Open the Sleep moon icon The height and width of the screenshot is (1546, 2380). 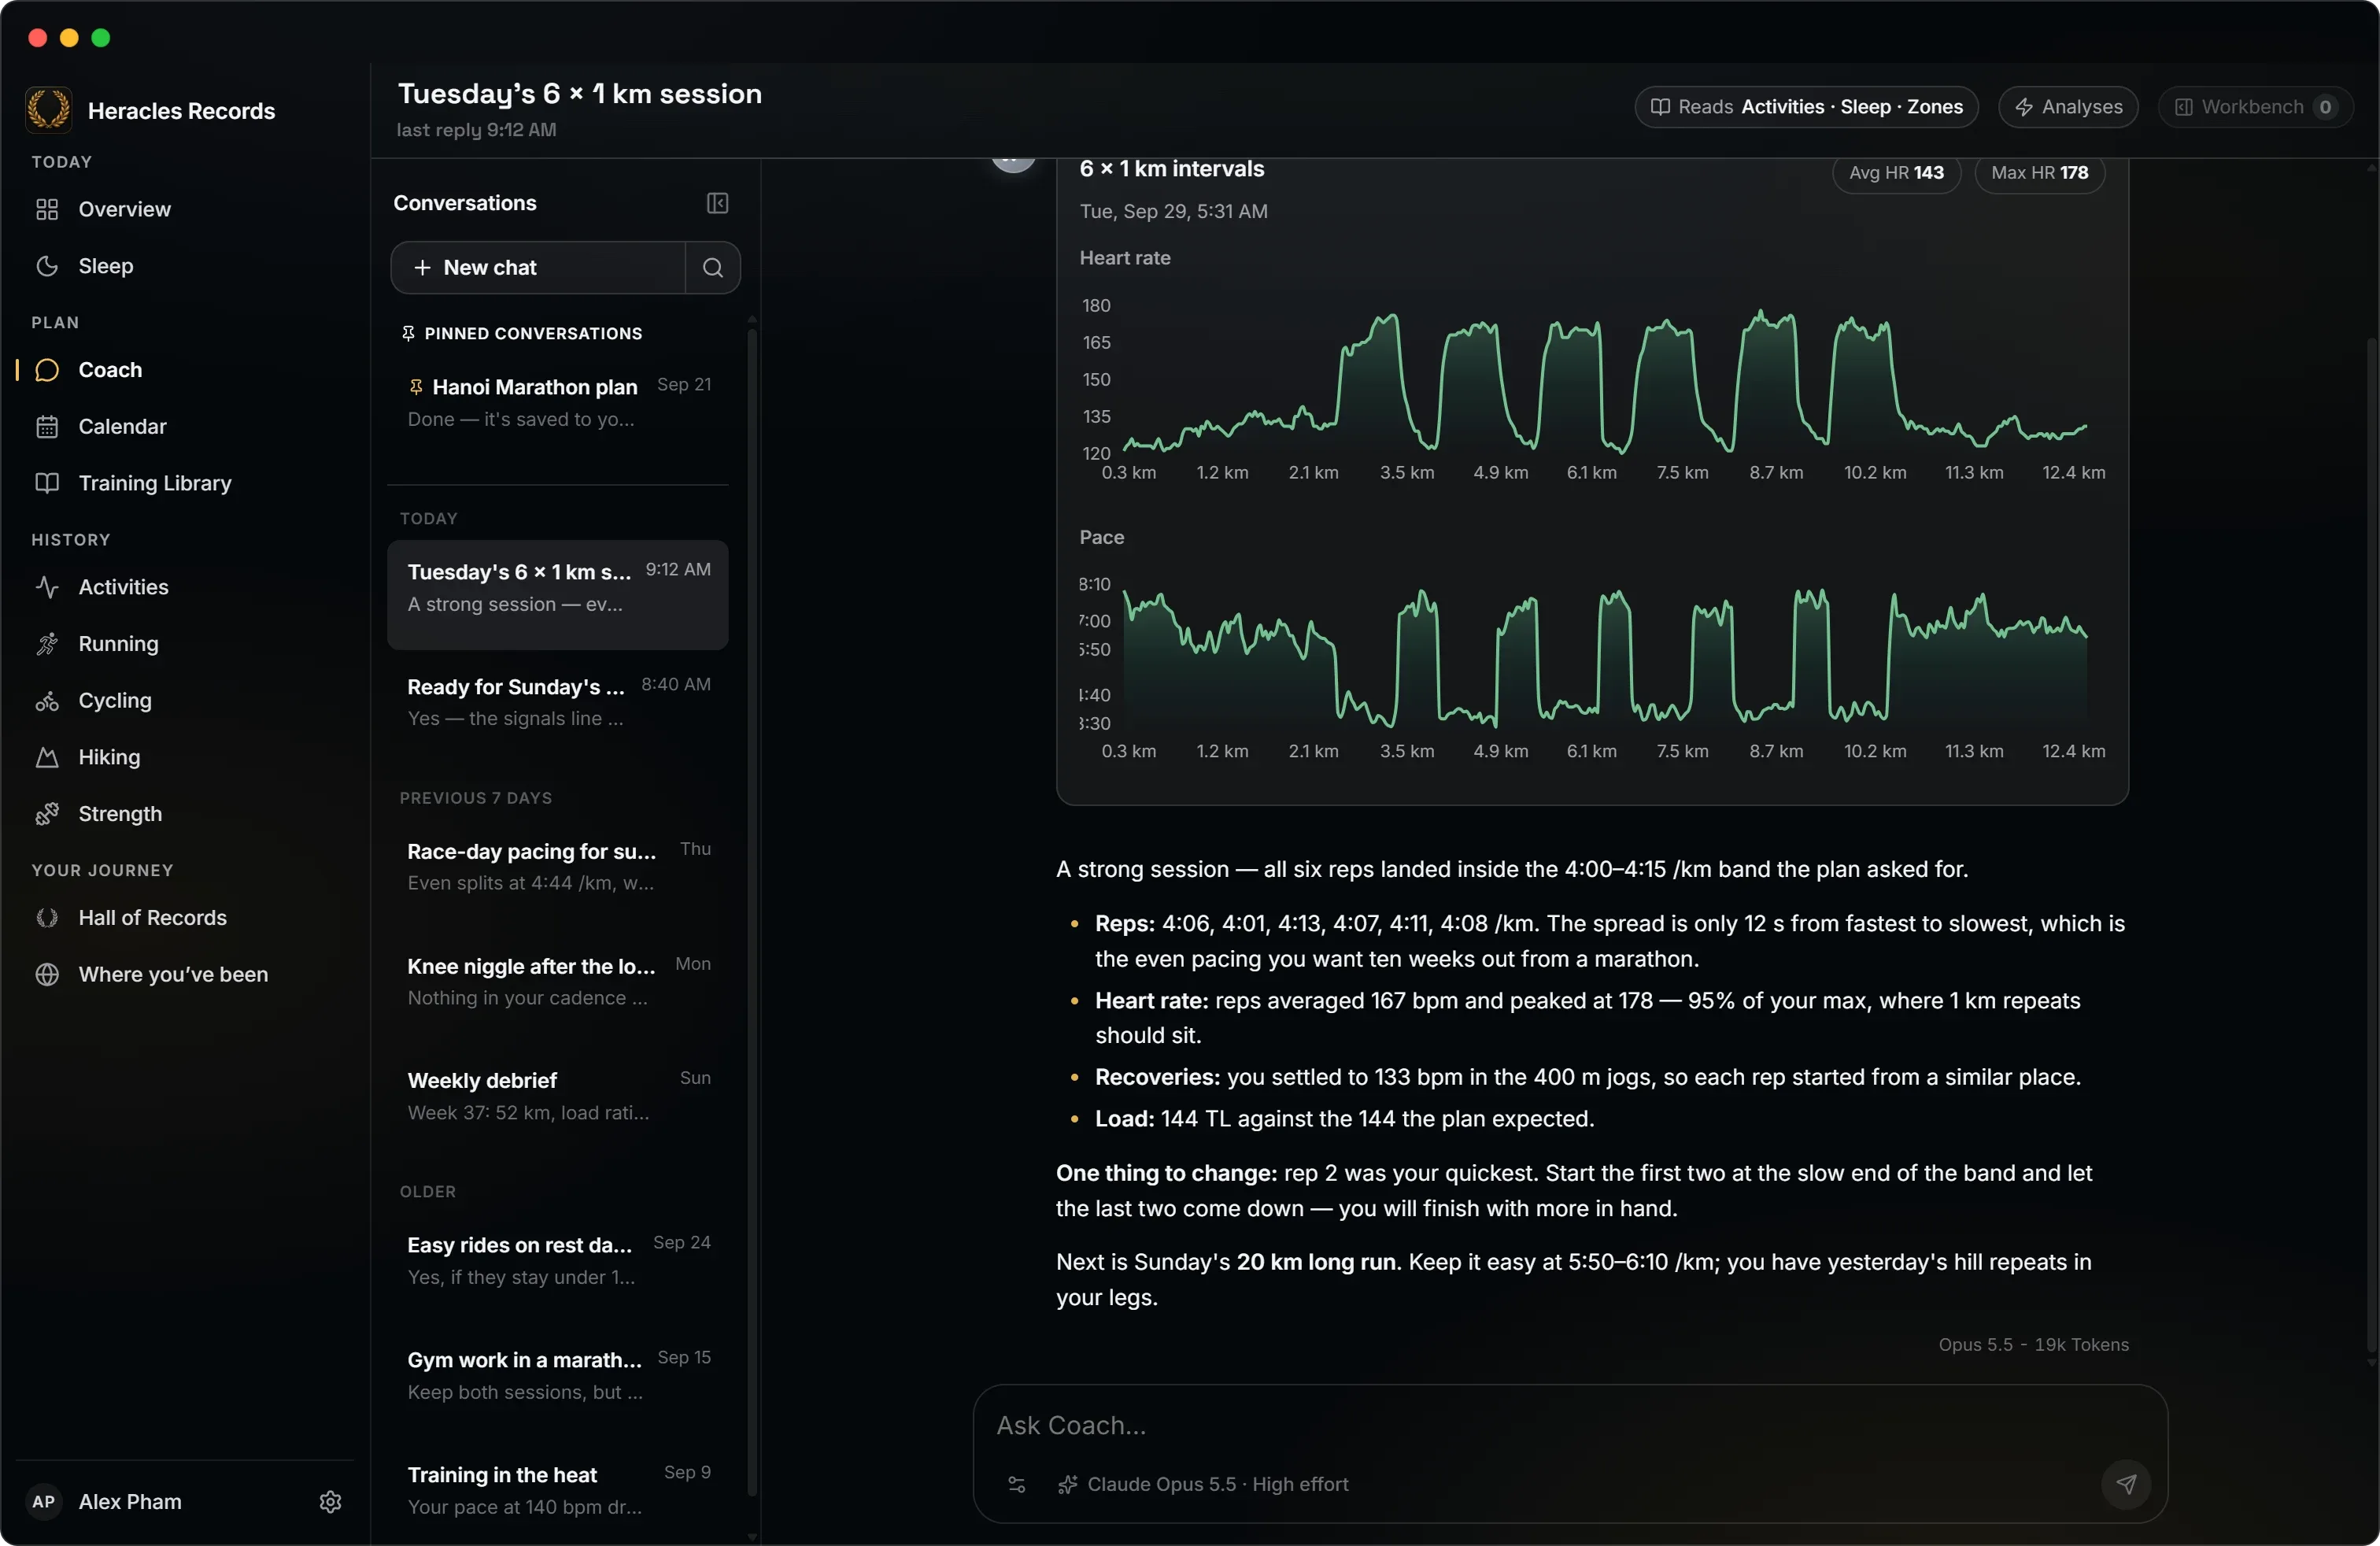click(47, 266)
